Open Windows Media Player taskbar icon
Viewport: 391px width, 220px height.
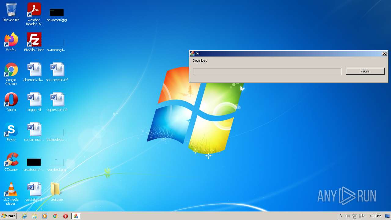(45, 216)
